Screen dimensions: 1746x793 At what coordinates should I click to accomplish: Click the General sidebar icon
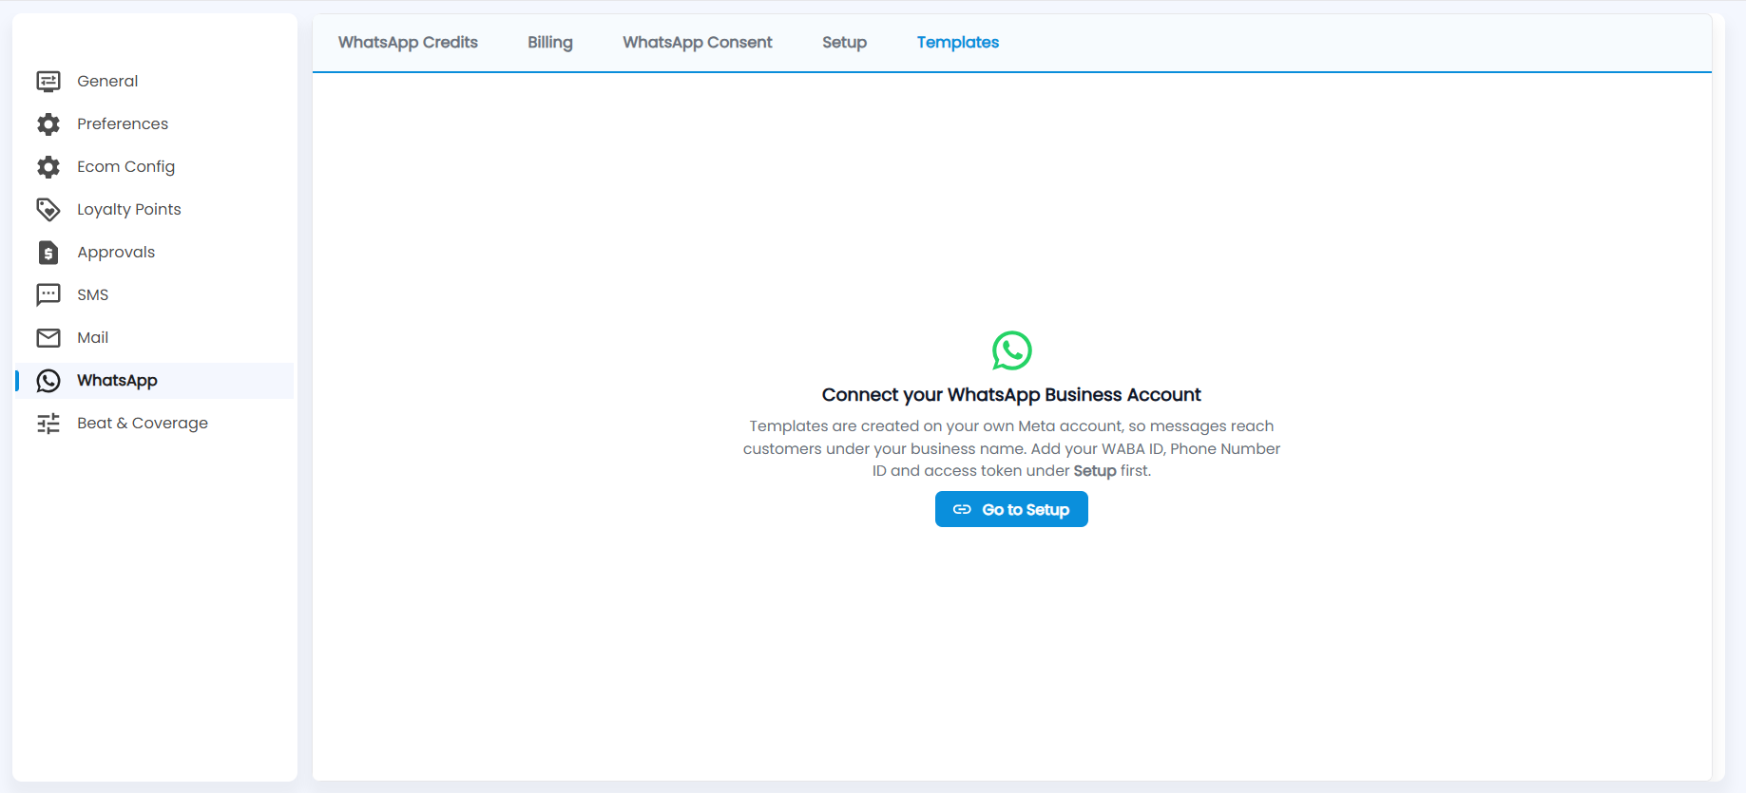point(48,82)
